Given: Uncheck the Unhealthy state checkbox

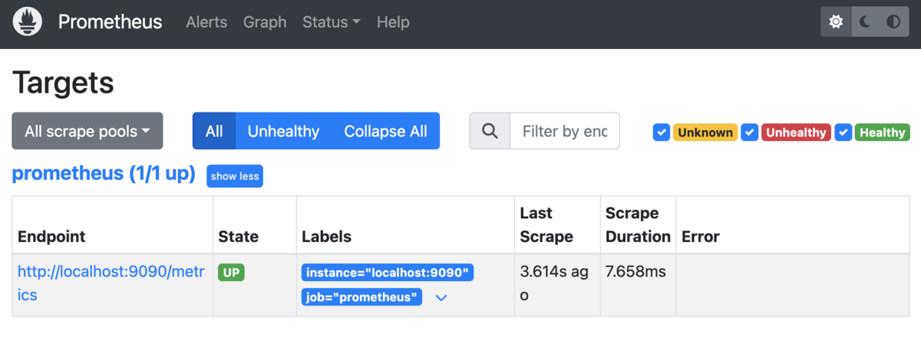Looking at the screenshot, I should [x=751, y=132].
